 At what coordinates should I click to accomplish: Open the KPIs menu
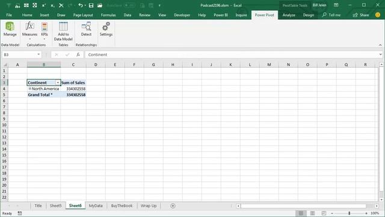[x=45, y=31]
